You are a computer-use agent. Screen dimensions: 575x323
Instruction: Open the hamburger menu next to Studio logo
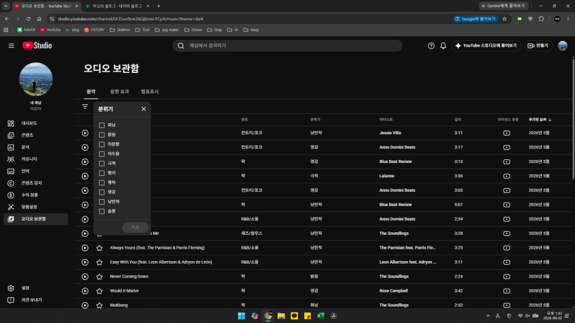(12, 46)
